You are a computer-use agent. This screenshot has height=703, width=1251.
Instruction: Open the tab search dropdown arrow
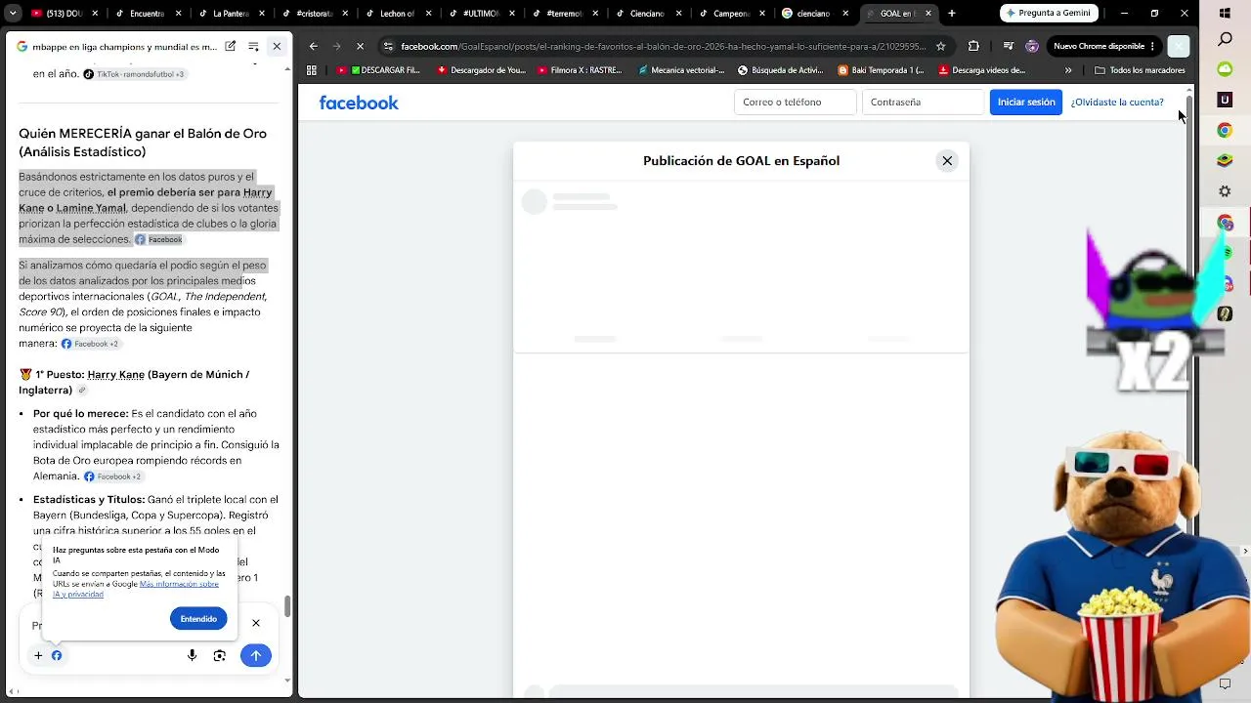[14, 14]
